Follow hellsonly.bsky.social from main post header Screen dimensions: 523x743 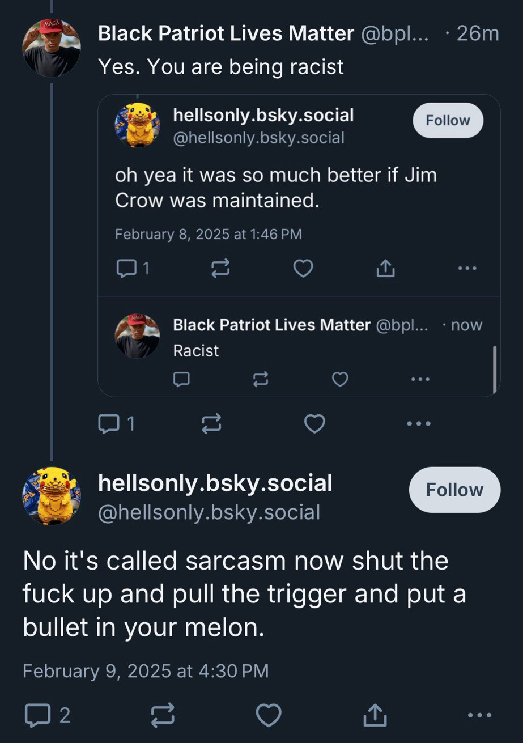(x=454, y=490)
